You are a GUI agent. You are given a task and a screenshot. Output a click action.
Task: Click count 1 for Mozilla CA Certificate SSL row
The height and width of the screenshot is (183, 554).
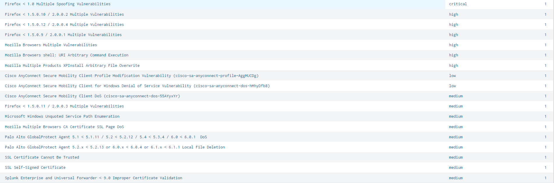(x=545, y=127)
